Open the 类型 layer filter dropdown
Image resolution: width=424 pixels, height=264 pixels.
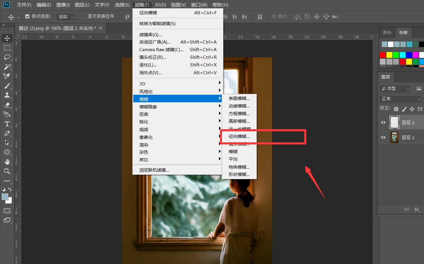[x=395, y=89]
